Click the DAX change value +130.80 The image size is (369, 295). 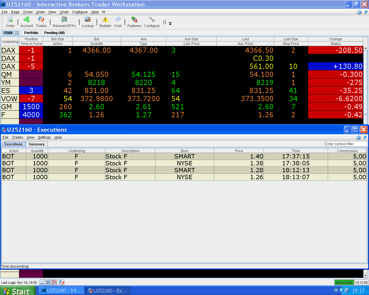[336, 66]
